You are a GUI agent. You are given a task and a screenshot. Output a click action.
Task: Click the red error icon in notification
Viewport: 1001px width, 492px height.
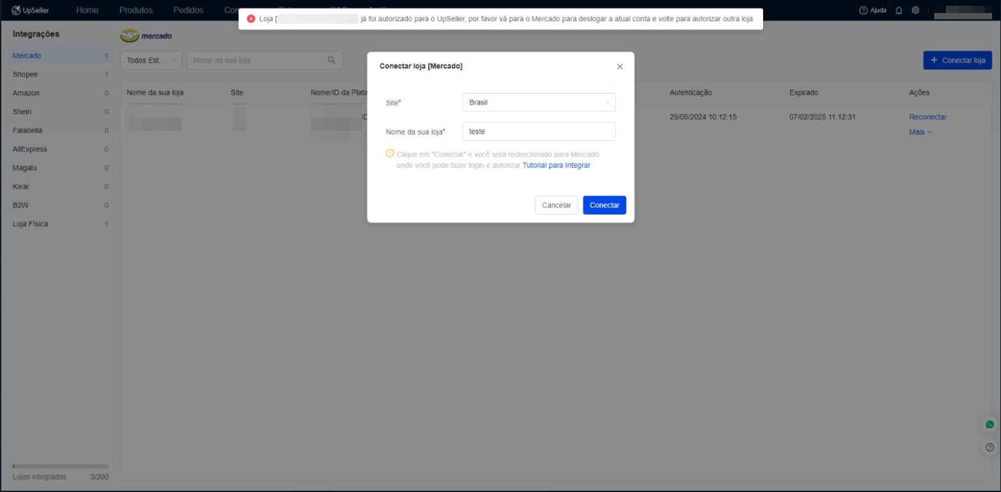[x=251, y=19]
